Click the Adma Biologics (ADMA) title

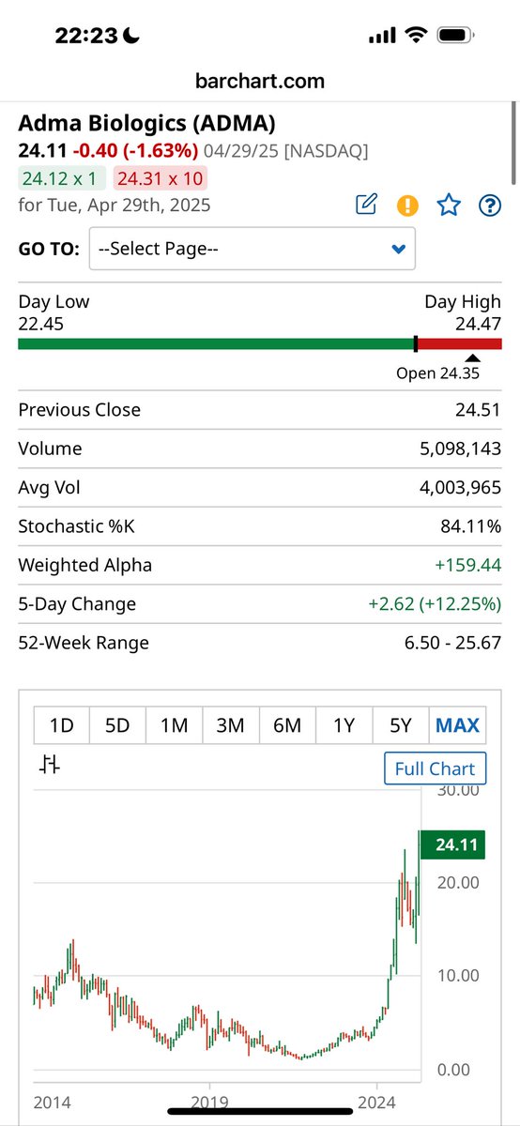pos(146,124)
